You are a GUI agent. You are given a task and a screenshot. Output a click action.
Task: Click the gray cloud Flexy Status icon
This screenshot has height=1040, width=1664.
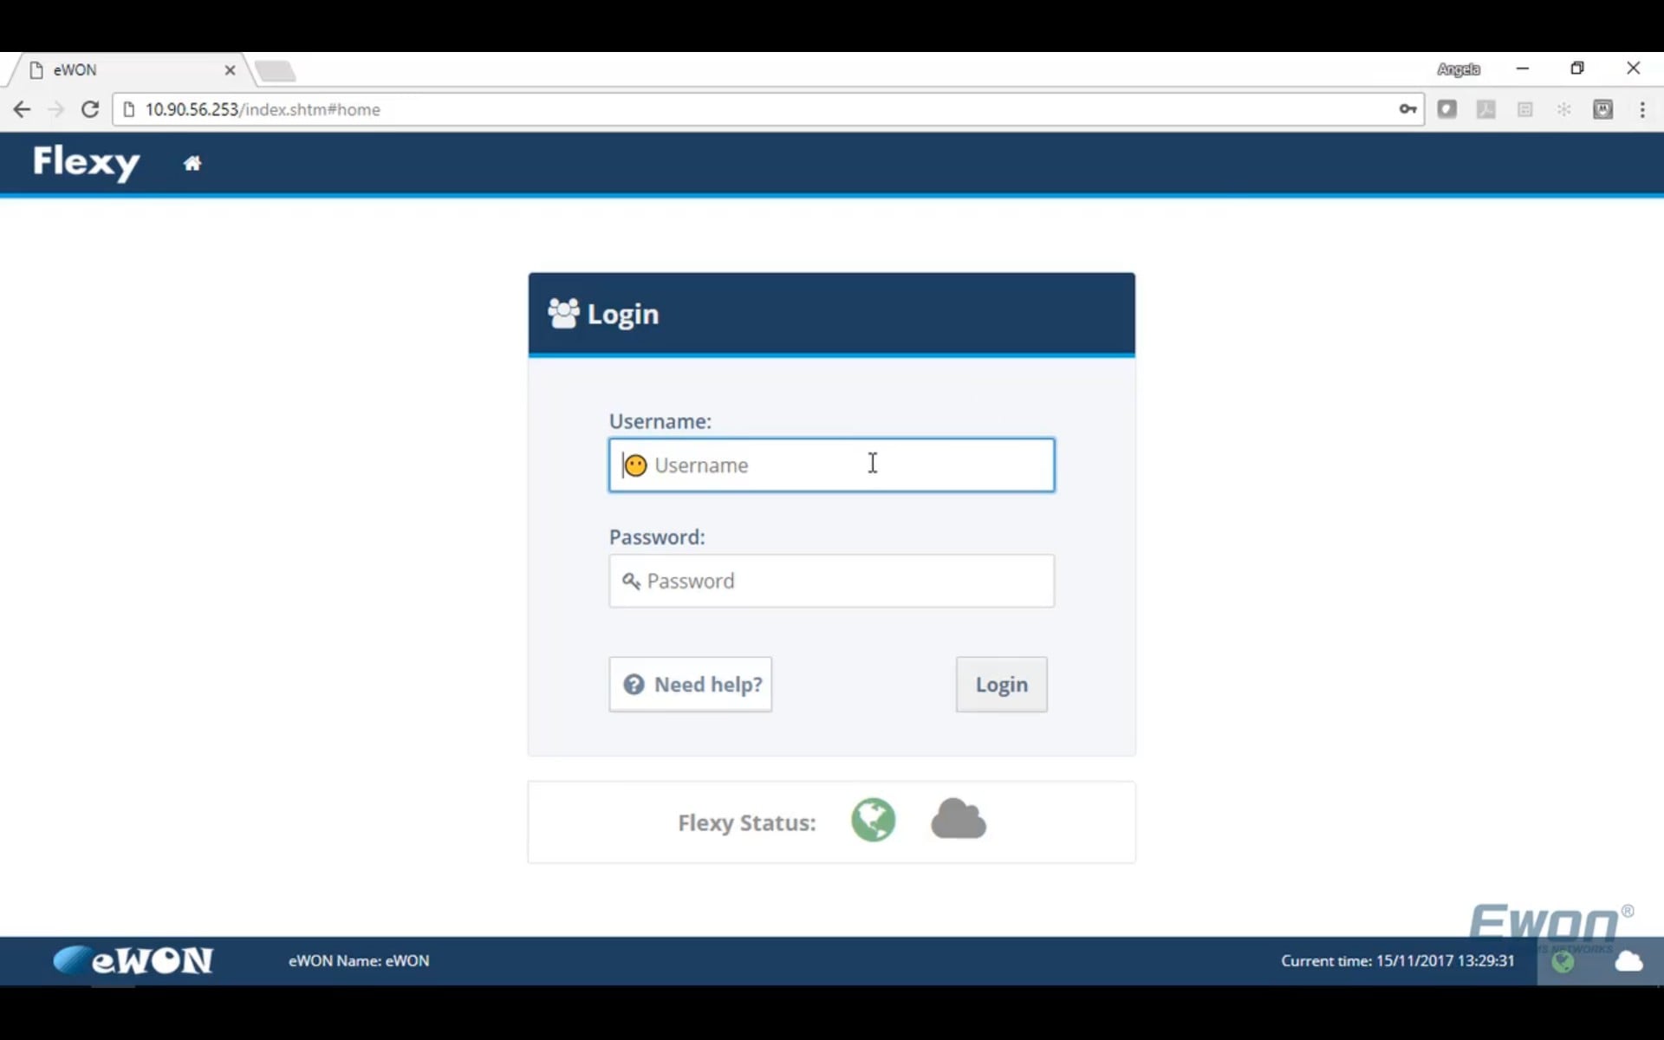tap(959, 819)
